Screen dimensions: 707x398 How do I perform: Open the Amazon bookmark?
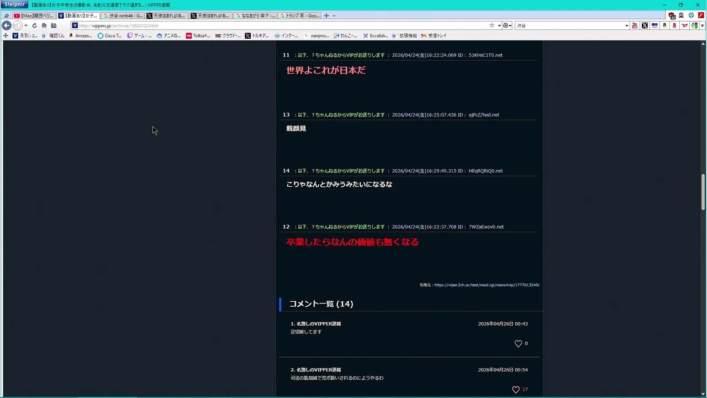[x=81, y=35]
